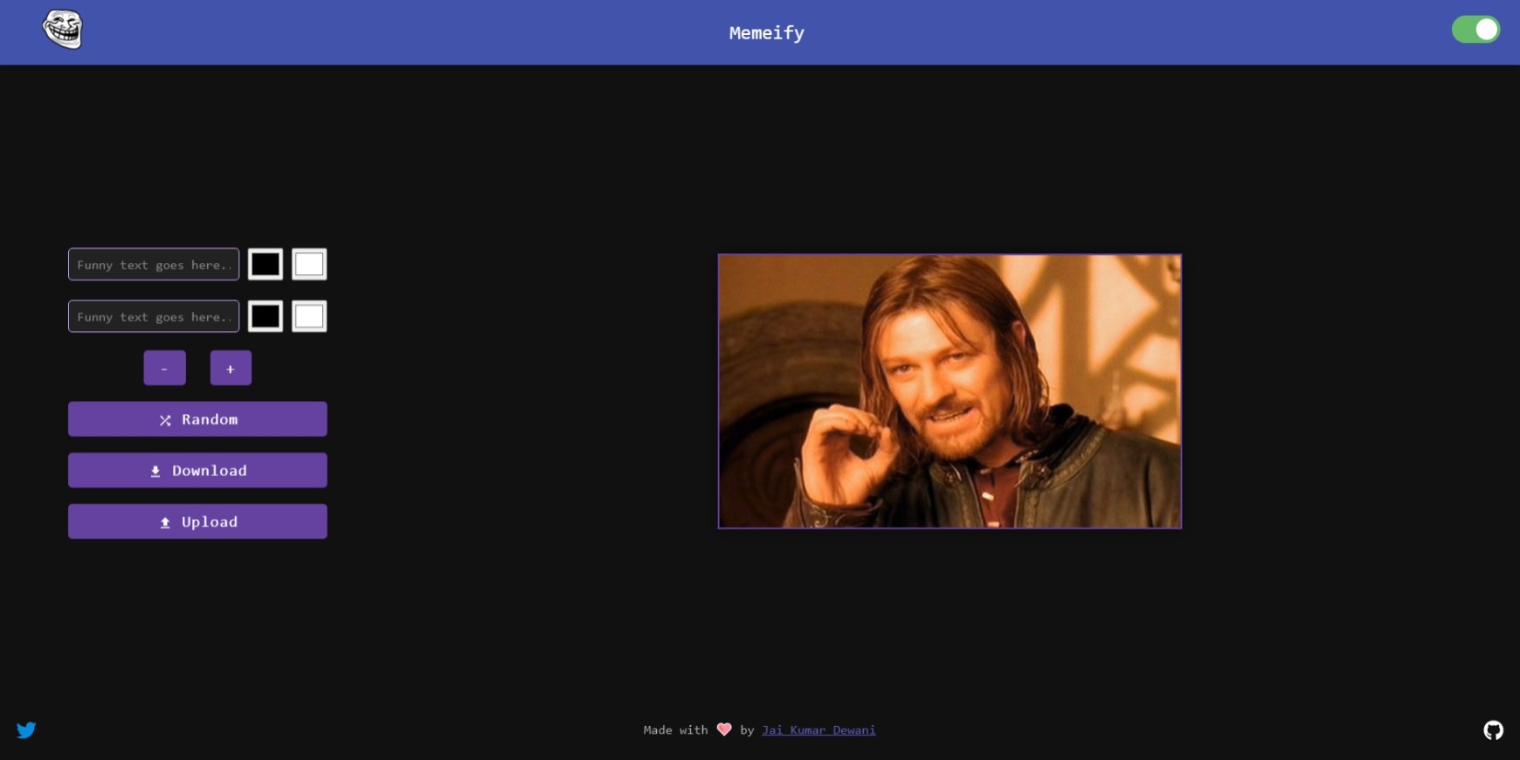
Task: Click the troll face logo
Action: coord(63,30)
